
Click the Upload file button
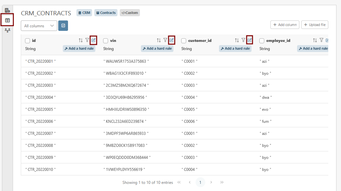coord(315,25)
